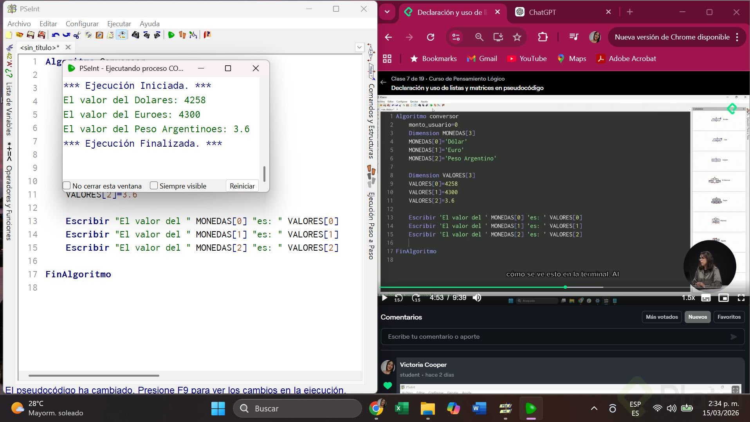750x422 pixels.
Task: Open the binoculars search icon
Action: tap(135, 35)
